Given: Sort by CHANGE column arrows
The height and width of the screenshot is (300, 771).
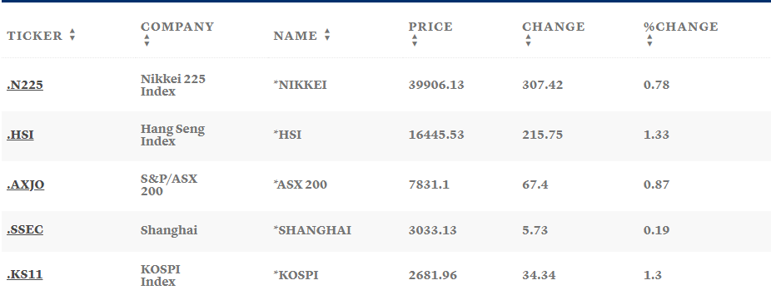Looking at the screenshot, I should [x=528, y=41].
